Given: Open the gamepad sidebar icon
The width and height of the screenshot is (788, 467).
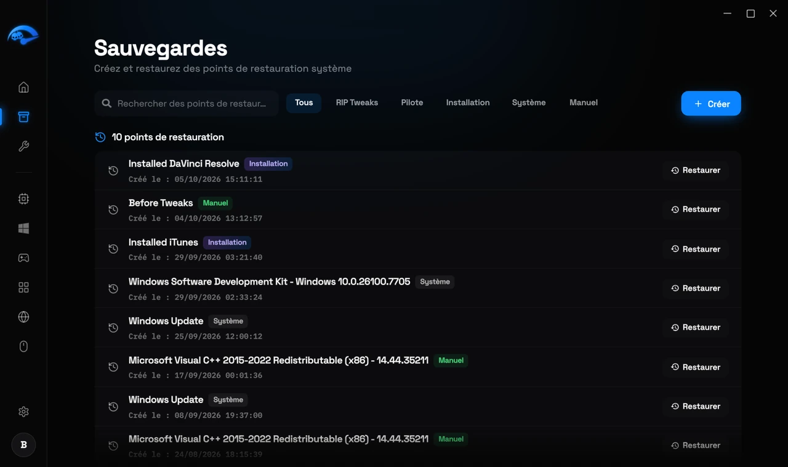Looking at the screenshot, I should tap(23, 257).
